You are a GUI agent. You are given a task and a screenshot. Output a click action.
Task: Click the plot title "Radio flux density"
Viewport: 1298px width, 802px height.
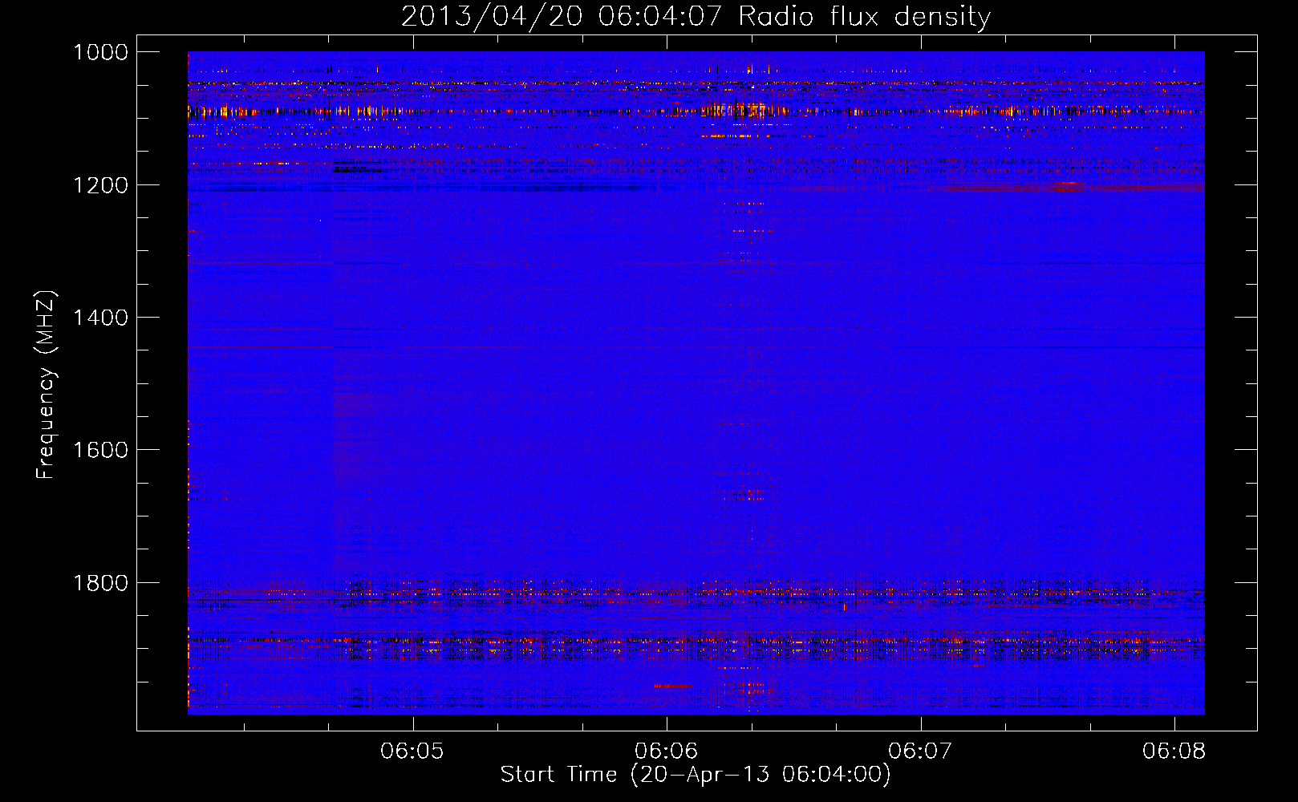(x=864, y=16)
